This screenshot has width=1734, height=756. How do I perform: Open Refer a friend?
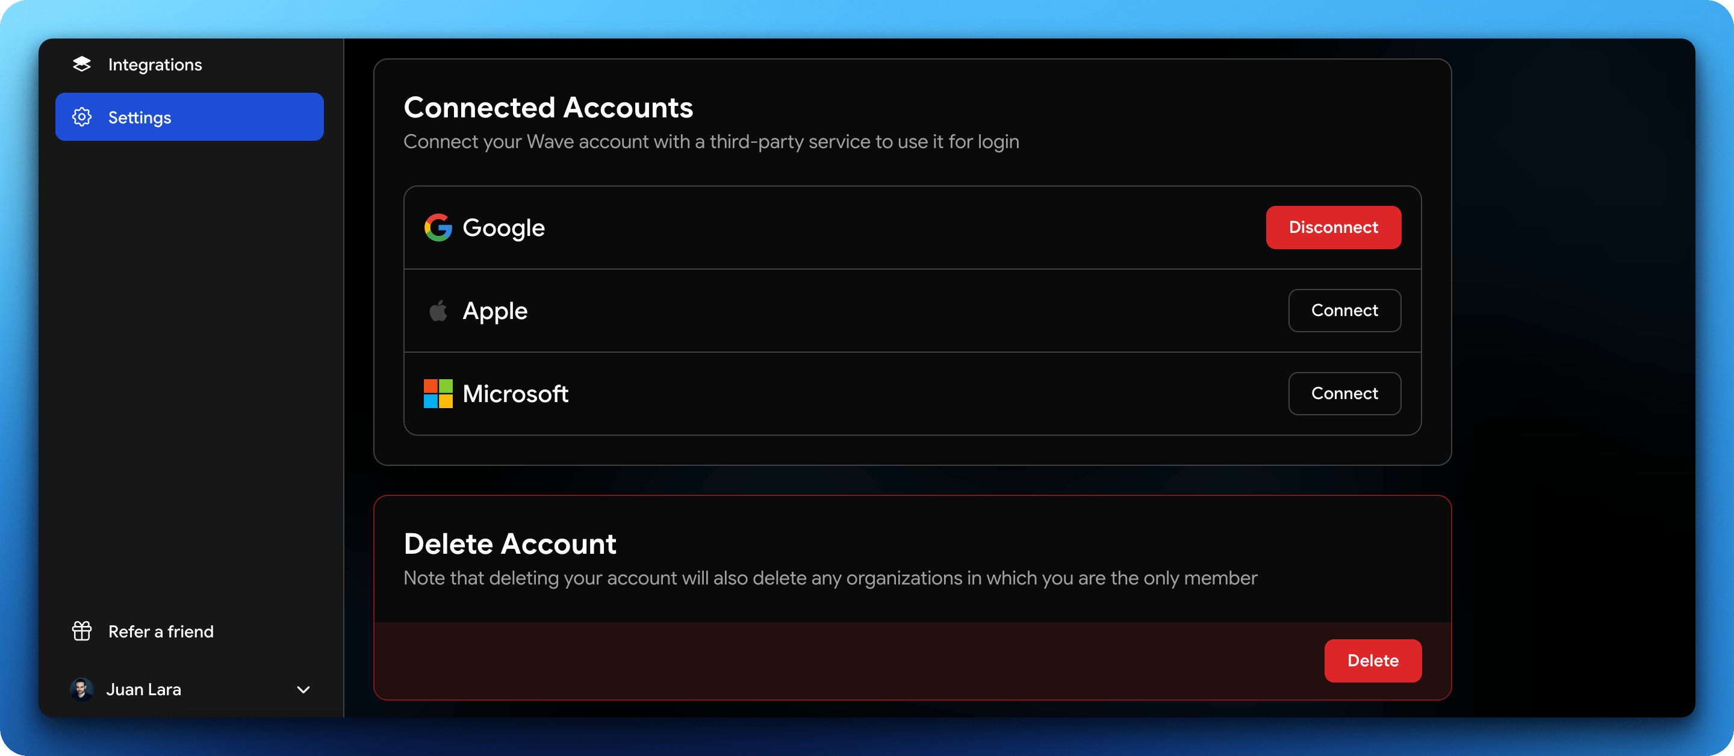point(189,631)
